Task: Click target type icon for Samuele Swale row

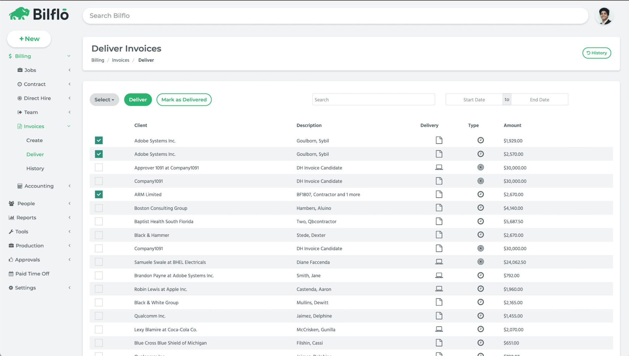Action: (480, 262)
